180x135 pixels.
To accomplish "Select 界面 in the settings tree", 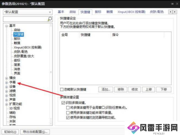I will [17, 73].
